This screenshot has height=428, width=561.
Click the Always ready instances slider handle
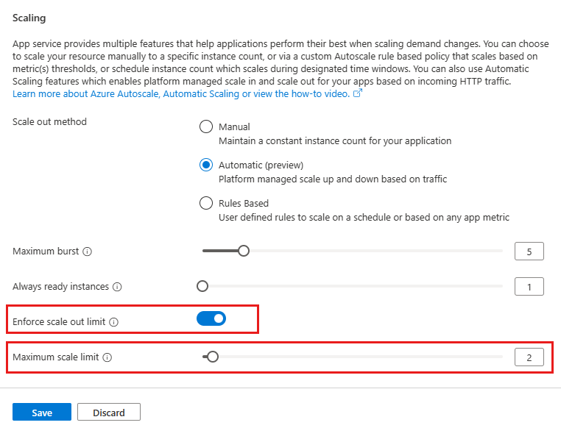(x=202, y=286)
